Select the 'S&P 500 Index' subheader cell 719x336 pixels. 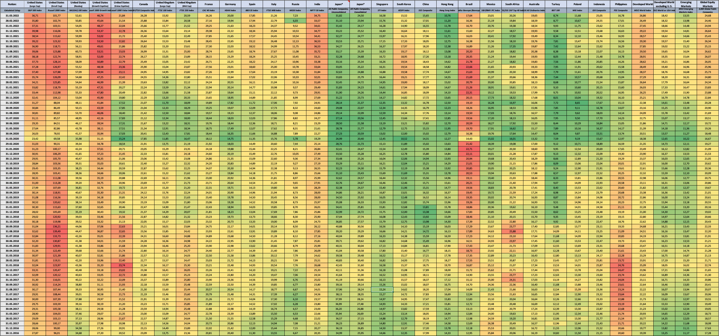(35, 10)
